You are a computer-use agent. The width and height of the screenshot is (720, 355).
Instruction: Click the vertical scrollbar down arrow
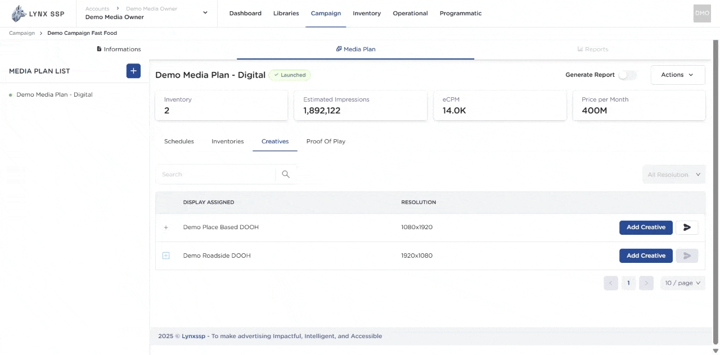tap(715, 351)
